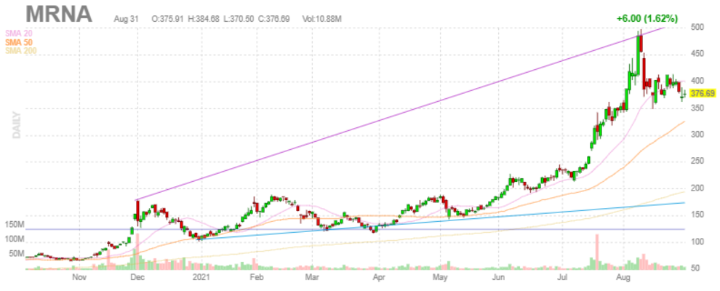
Task: Click the tall red volume spike in late July
Action: (597, 252)
